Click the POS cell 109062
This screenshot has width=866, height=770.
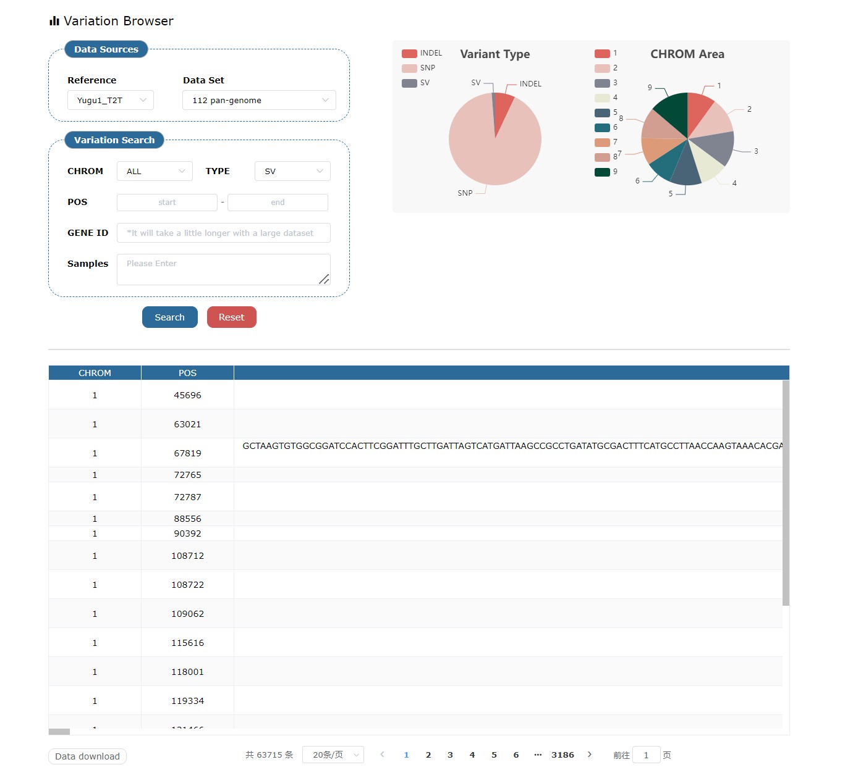click(187, 614)
